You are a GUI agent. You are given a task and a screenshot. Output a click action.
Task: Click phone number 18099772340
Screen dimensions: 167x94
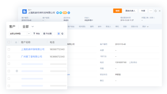(x=57, y=49)
